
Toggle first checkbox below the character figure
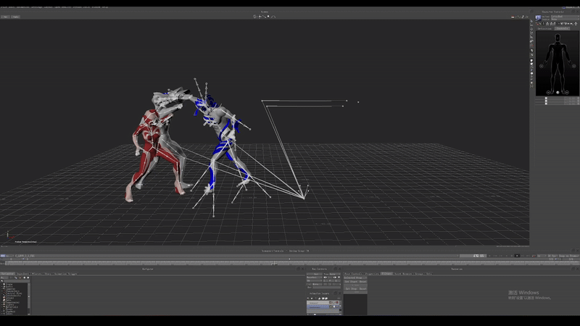546,98
